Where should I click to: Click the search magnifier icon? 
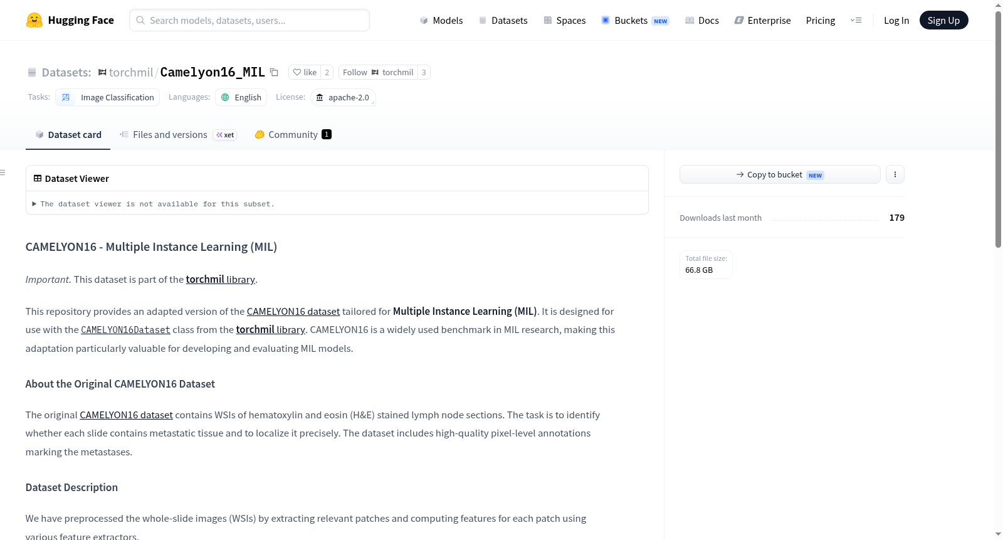pos(140,20)
